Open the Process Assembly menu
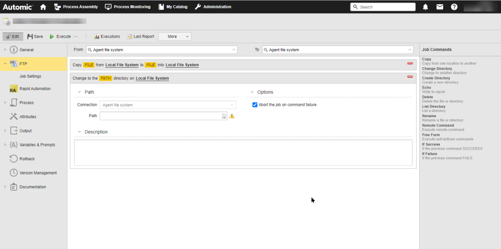 [76, 7]
